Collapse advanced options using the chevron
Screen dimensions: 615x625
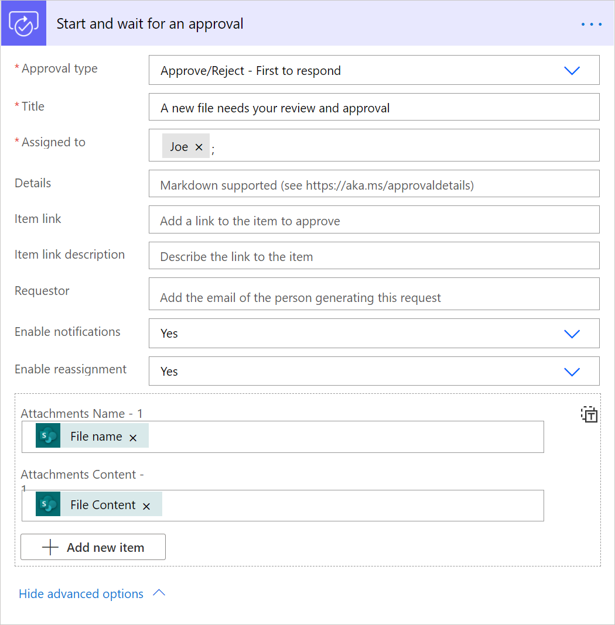(159, 593)
